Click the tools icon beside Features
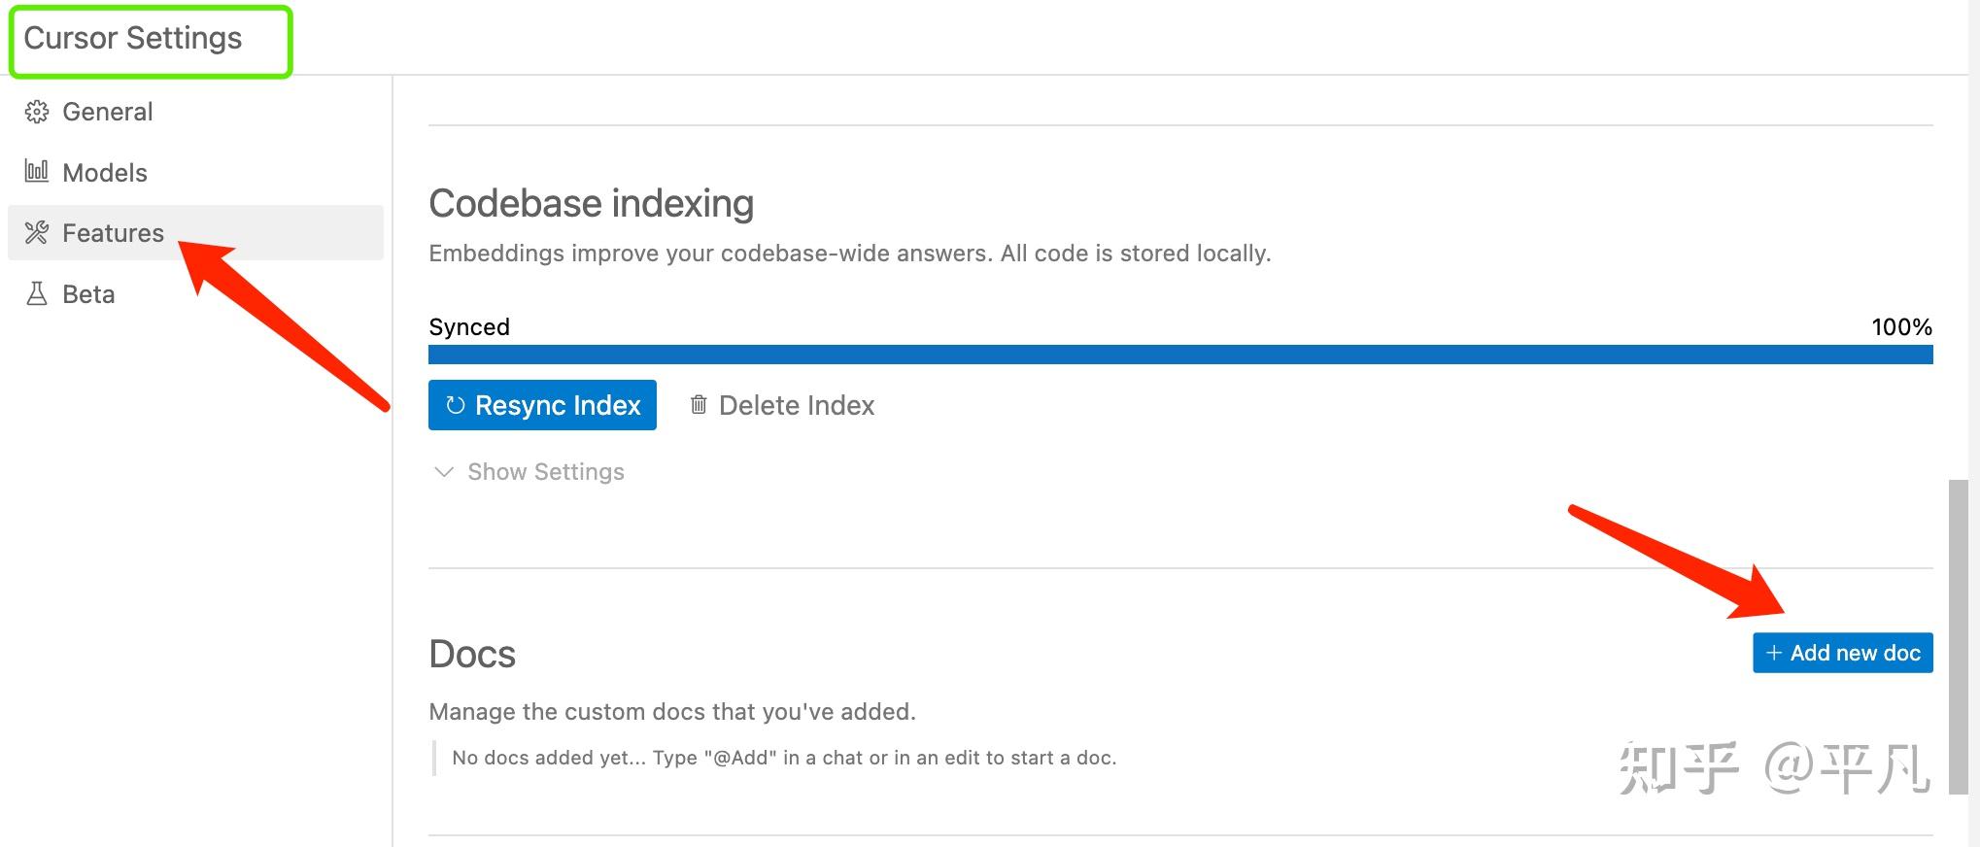This screenshot has width=1980, height=847. (37, 233)
